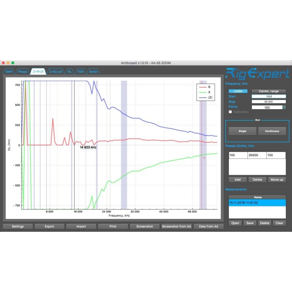The width and height of the screenshot is (292, 292).
Task: Click the red R legend line
Action: 202,87
